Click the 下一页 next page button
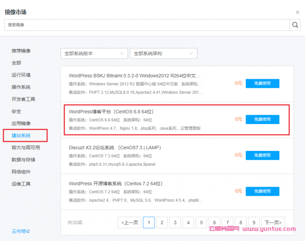305x241 pixels. point(273,222)
